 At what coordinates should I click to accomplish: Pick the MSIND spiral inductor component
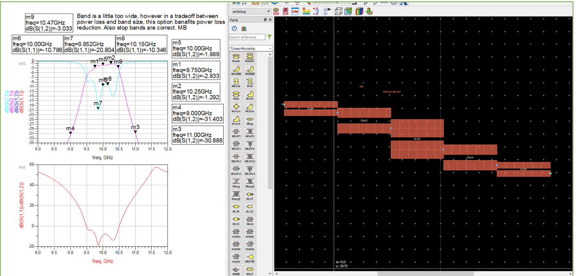click(236, 271)
